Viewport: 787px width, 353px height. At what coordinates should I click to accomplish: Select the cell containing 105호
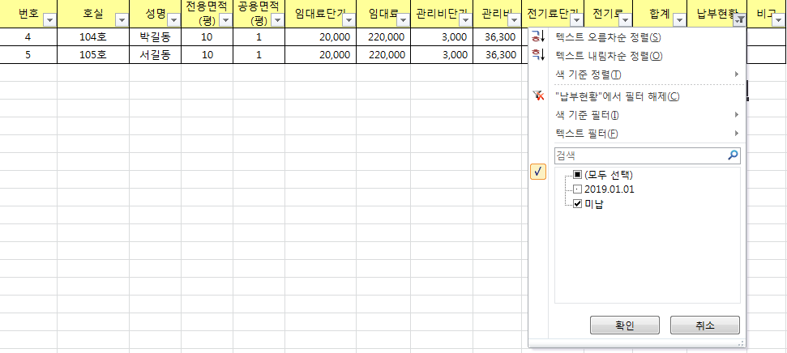[x=93, y=55]
